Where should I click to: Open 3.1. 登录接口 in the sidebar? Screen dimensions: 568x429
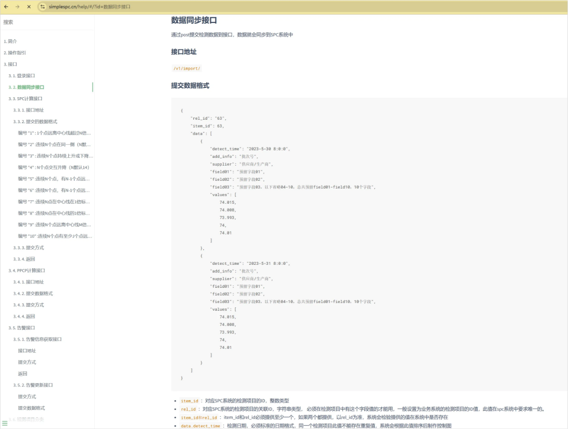21,76
